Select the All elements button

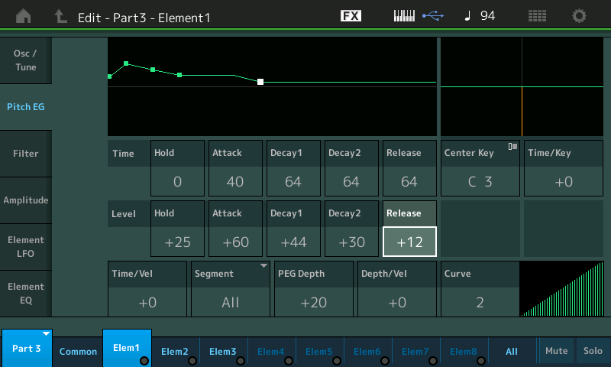coord(512,352)
